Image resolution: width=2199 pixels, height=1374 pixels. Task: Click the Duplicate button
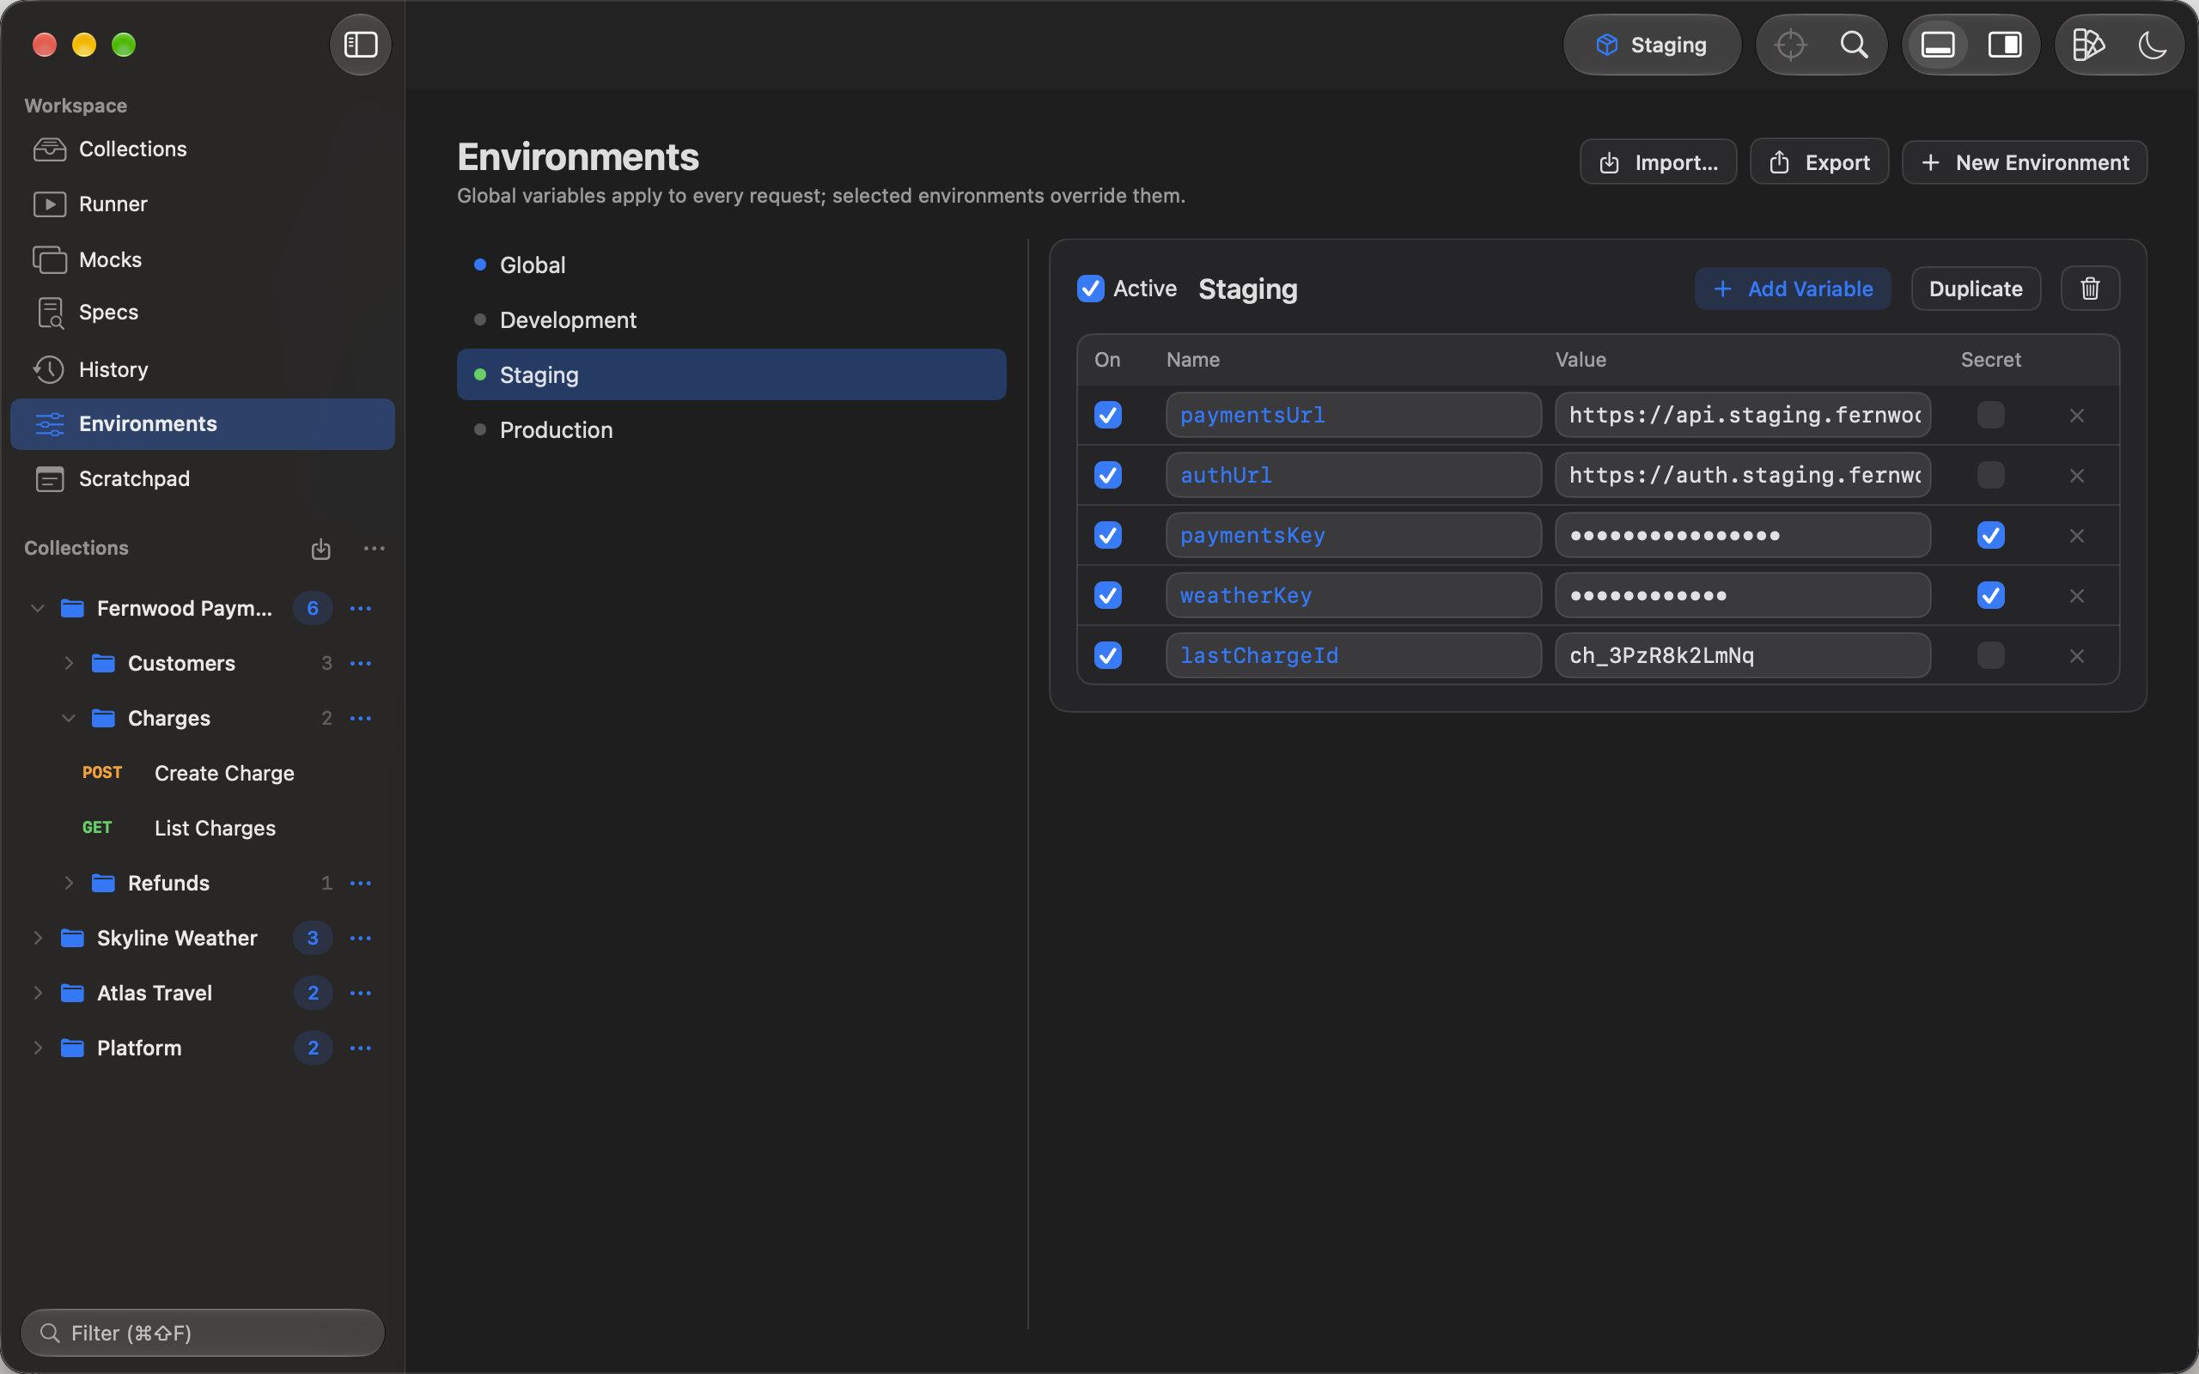[1976, 288]
